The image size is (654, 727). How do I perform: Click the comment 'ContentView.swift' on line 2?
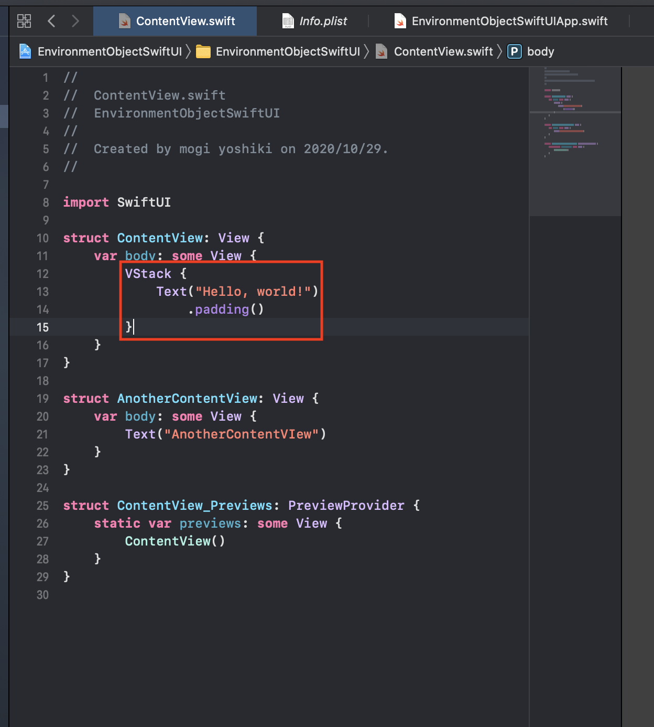[x=160, y=95]
